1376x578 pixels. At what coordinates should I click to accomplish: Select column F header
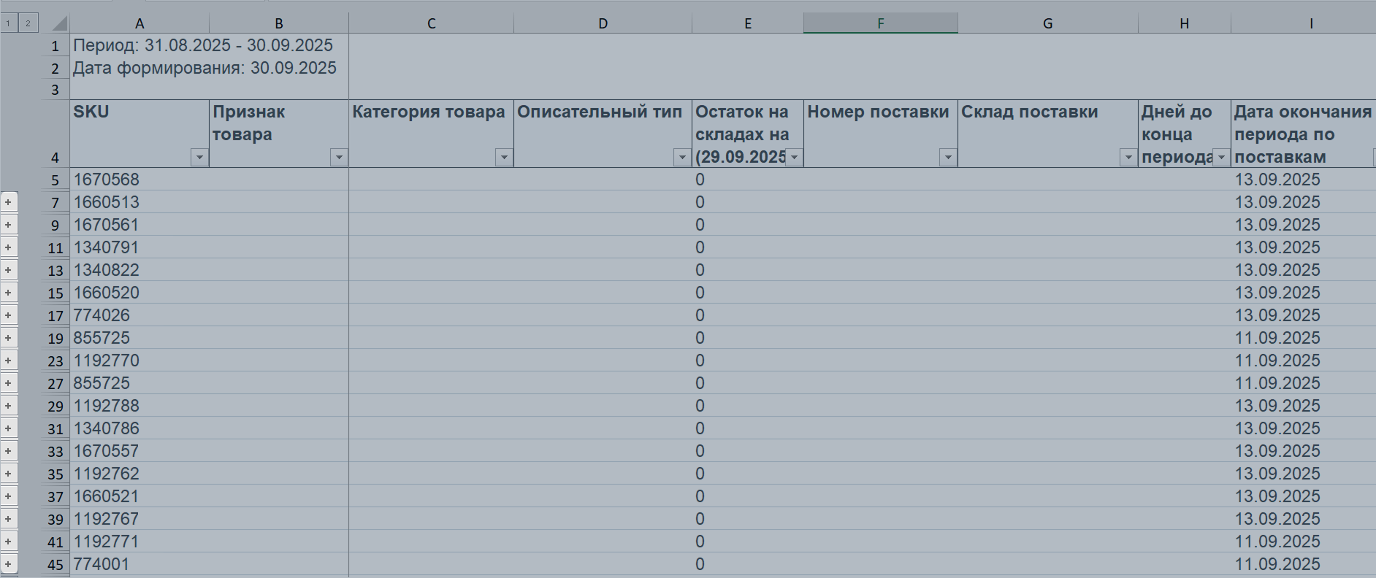pos(880,23)
